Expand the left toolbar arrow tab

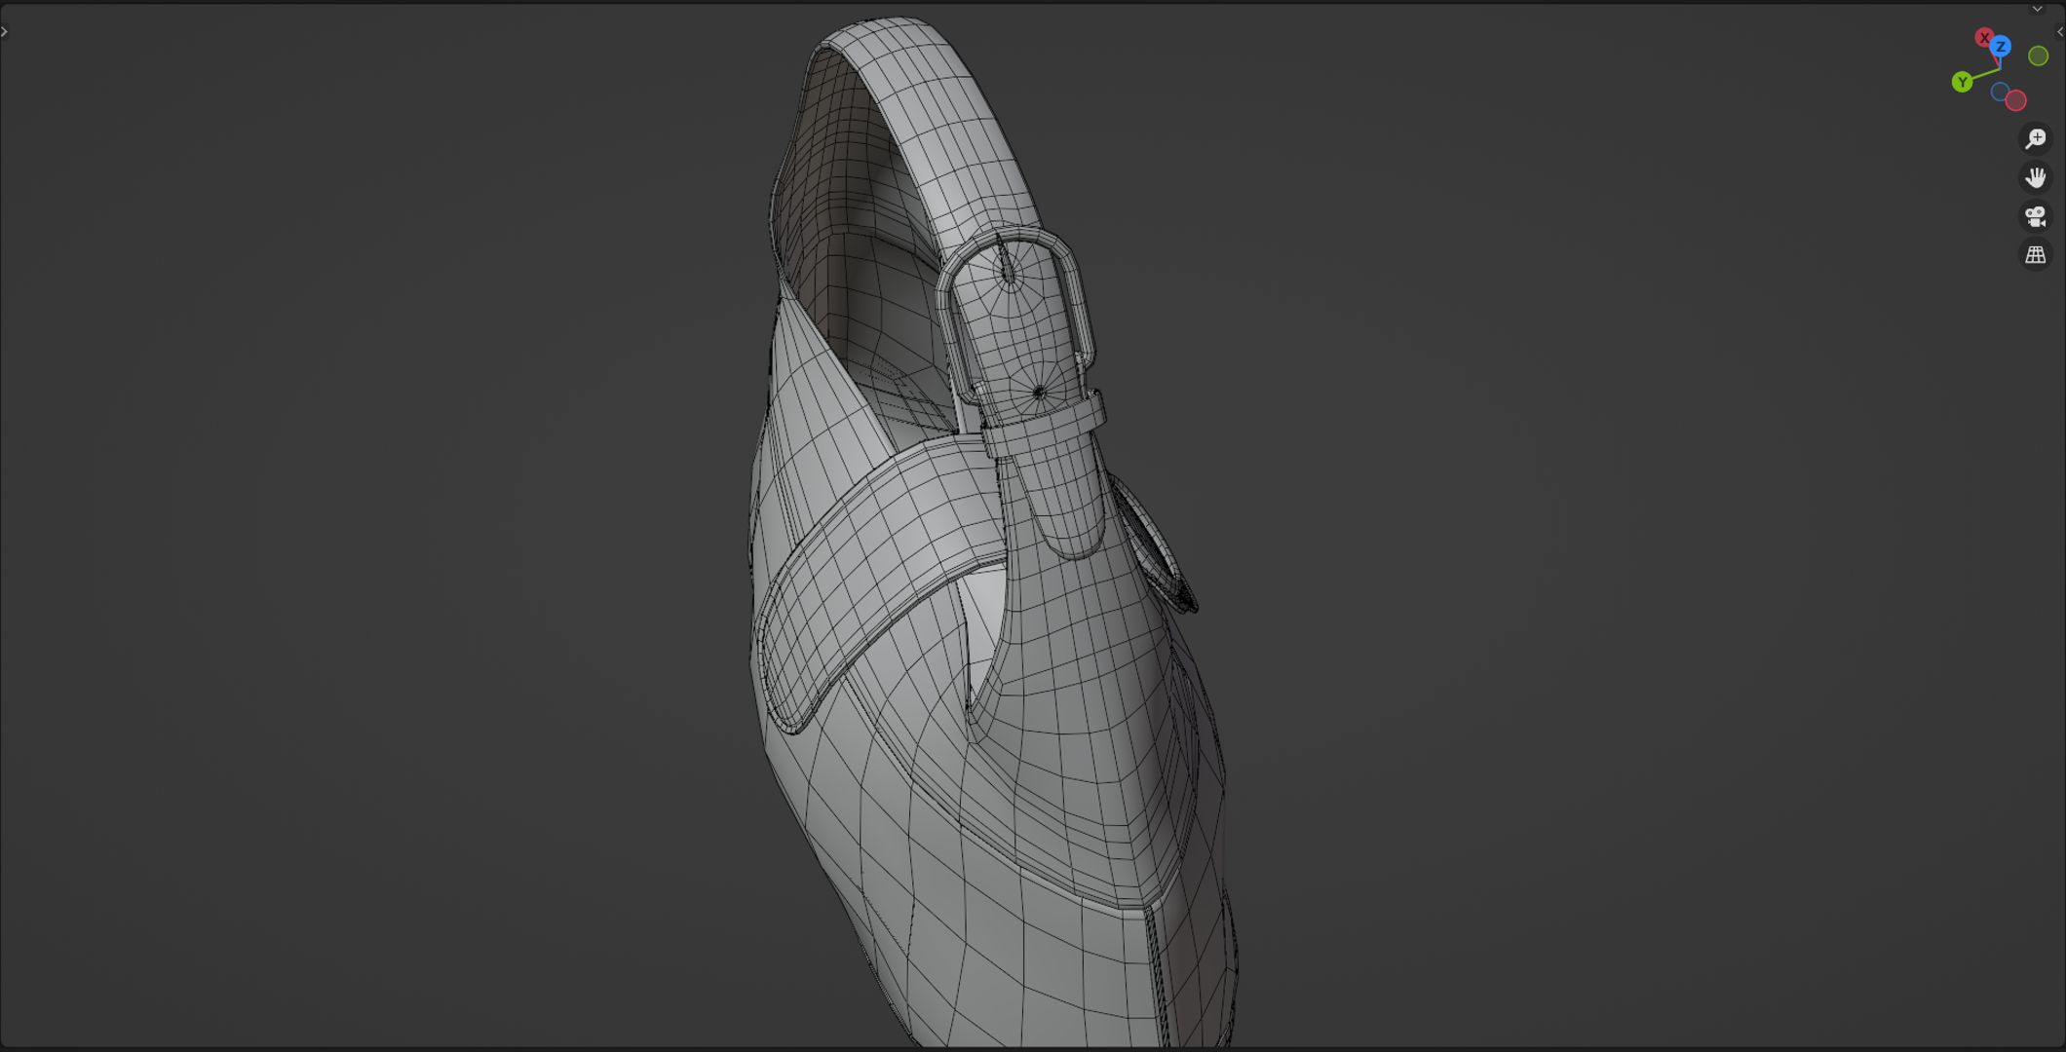click(x=5, y=31)
